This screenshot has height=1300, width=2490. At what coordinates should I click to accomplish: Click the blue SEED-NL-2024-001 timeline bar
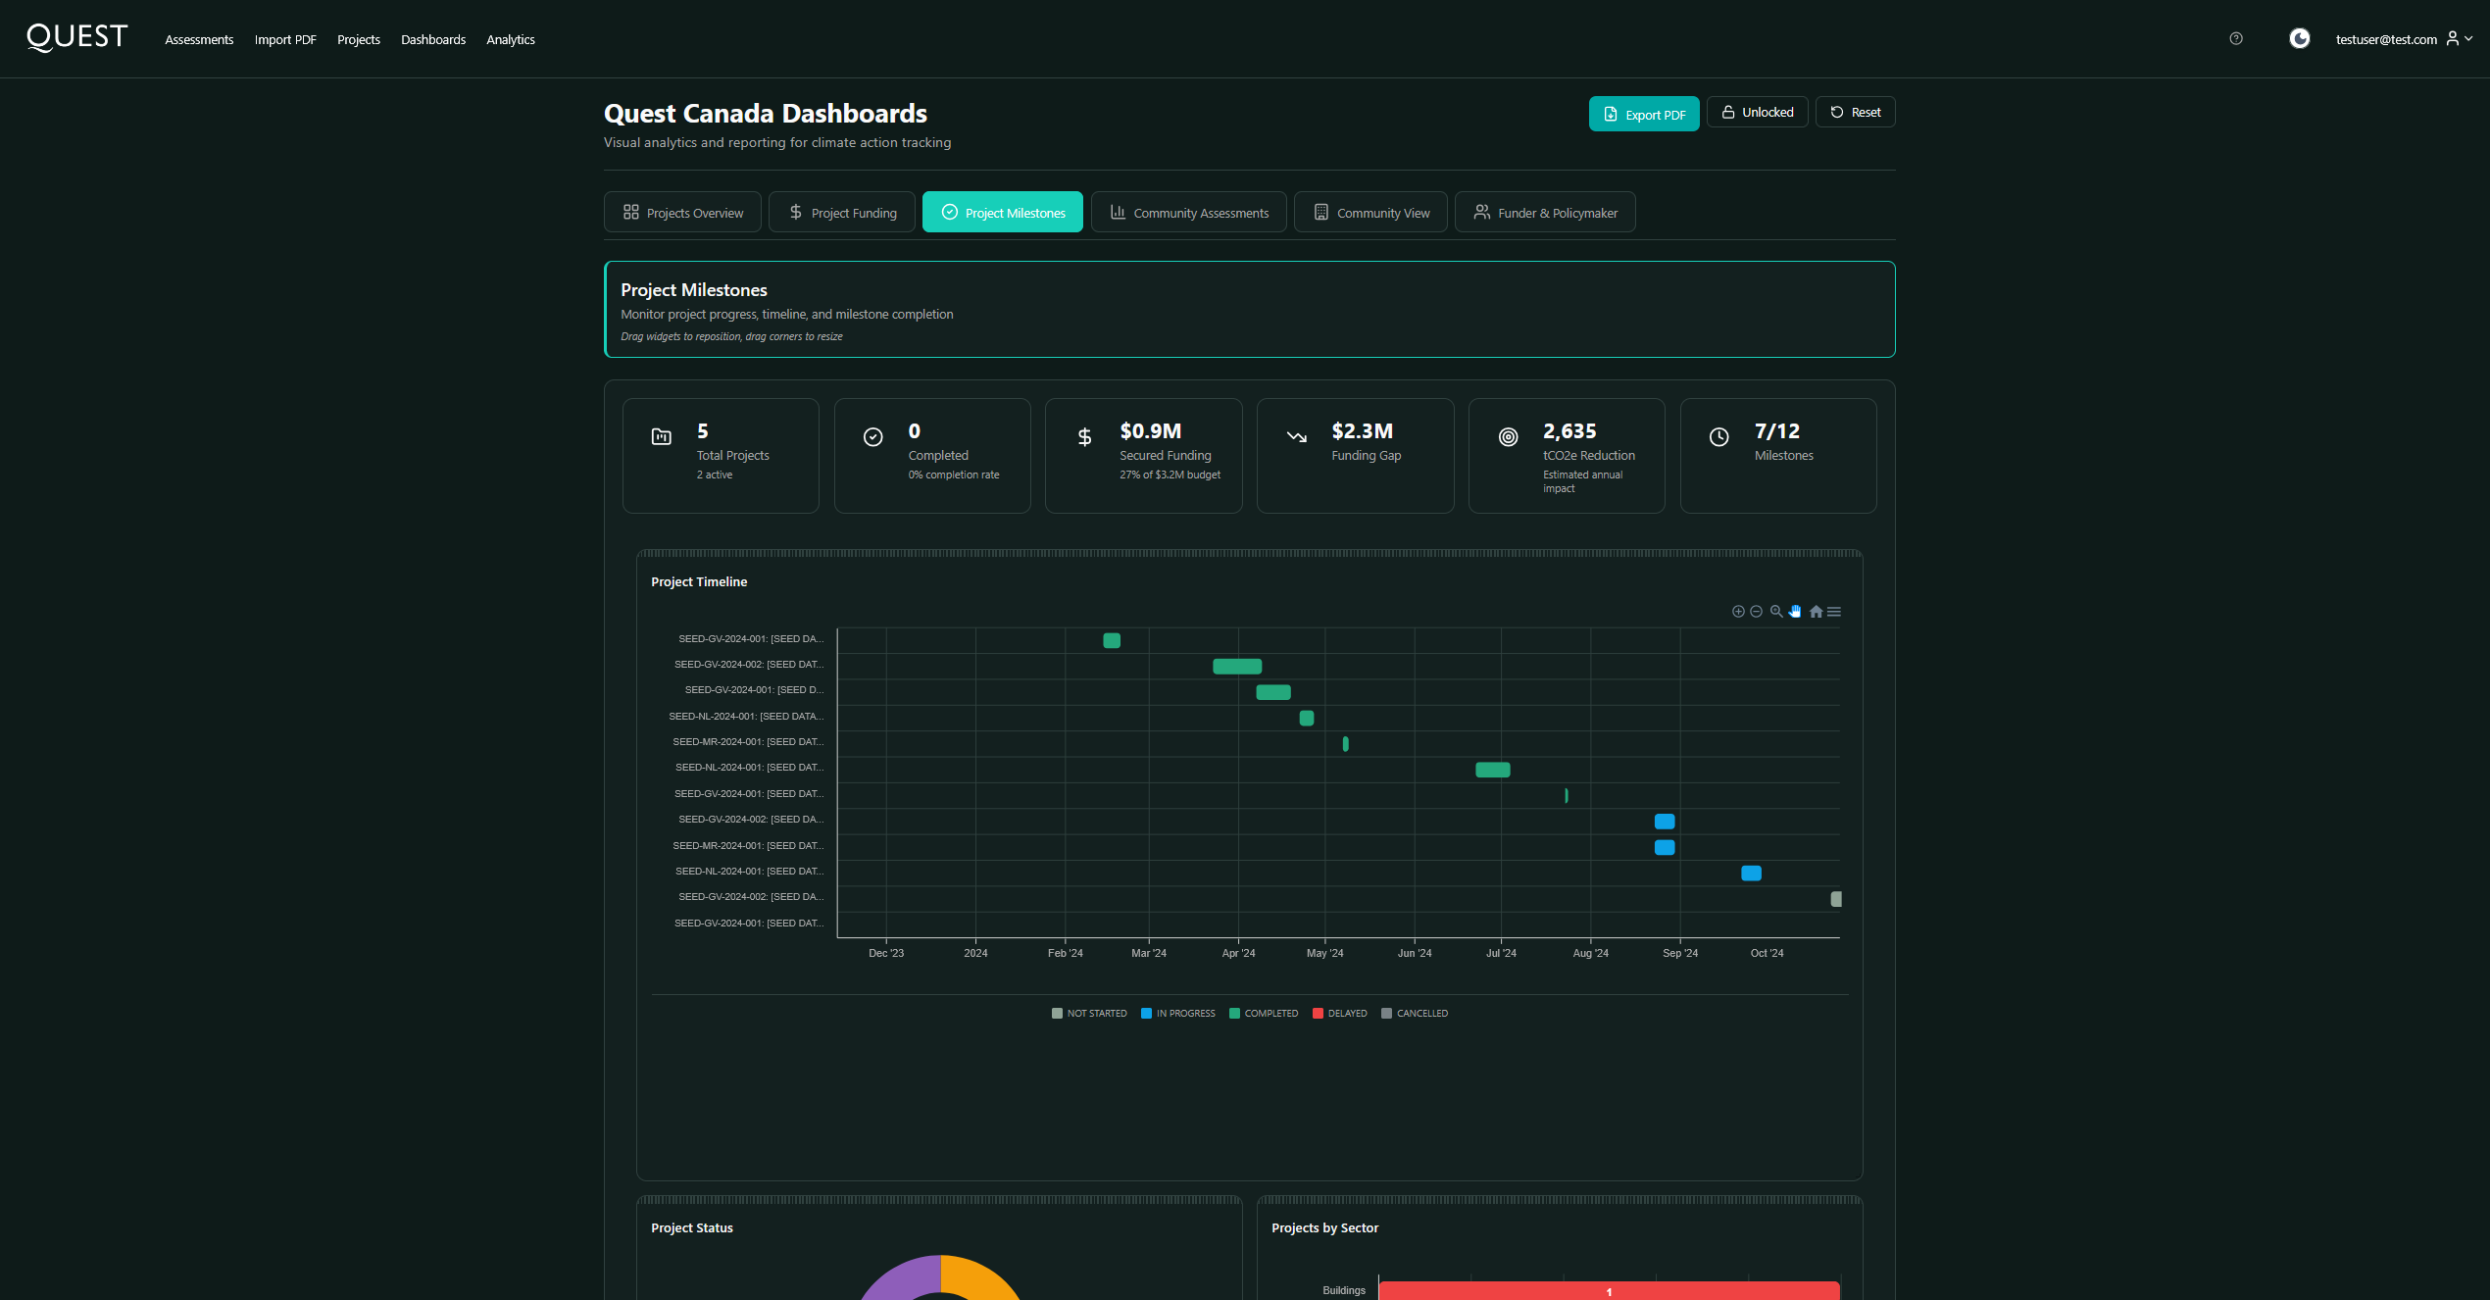point(1751,874)
